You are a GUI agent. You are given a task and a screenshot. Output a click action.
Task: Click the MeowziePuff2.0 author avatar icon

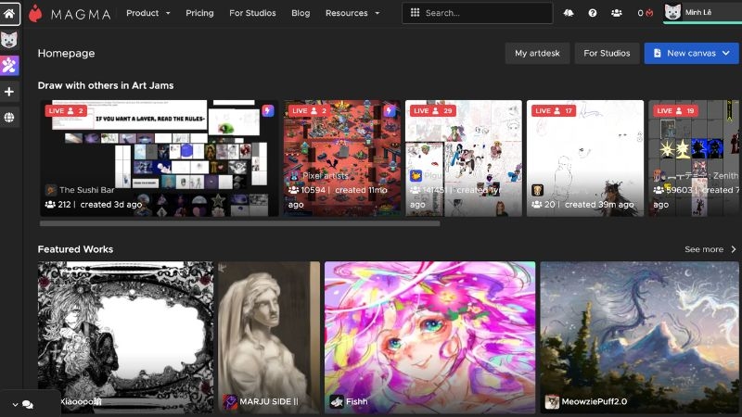[x=552, y=402]
